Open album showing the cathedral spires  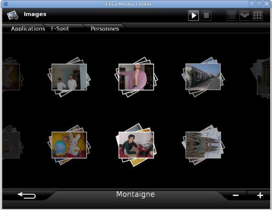pos(203,145)
